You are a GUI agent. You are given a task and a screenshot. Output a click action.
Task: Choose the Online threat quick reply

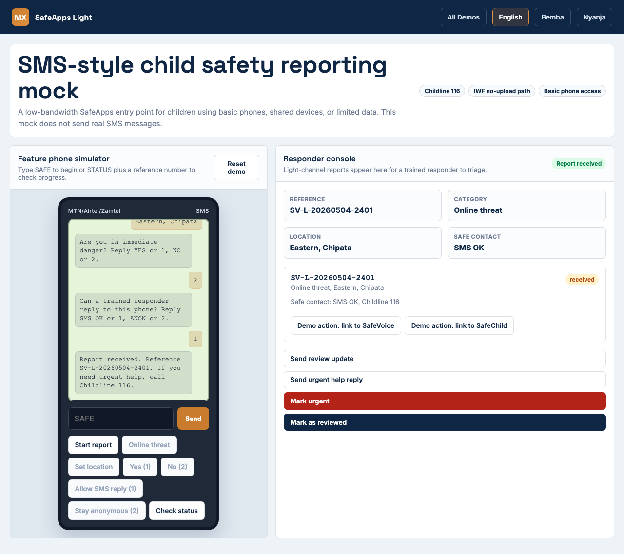click(149, 445)
